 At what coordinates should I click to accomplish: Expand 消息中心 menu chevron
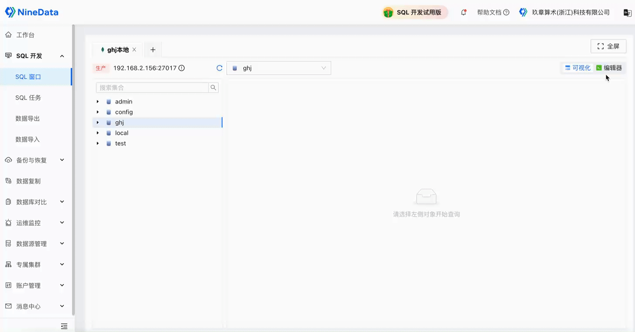click(x=62, y=306)
